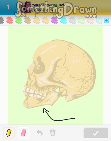Pick the pale green color swatch
Viewport: 111px width, 141px height.
(81, 20)
